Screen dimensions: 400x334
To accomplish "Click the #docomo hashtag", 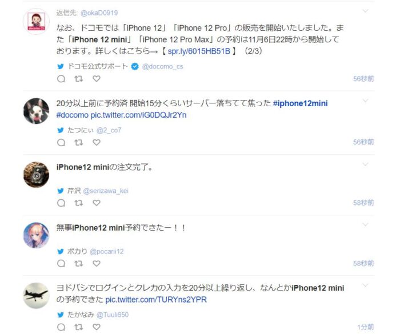I will pyautogui.click(x=73, y=115).
